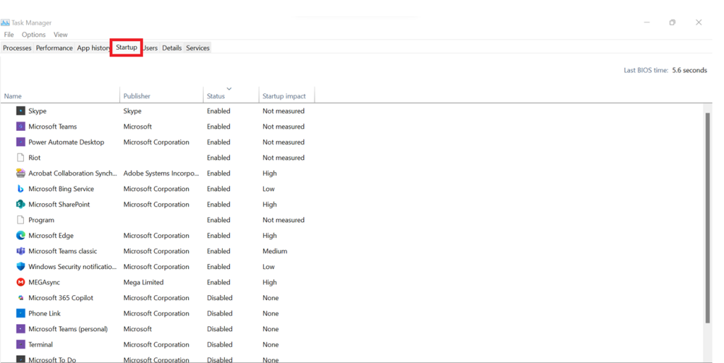The width and height of the screenshot is (724, 363).
Task: Select the Microsoft Edge name
Action: (x=51, y=236)
